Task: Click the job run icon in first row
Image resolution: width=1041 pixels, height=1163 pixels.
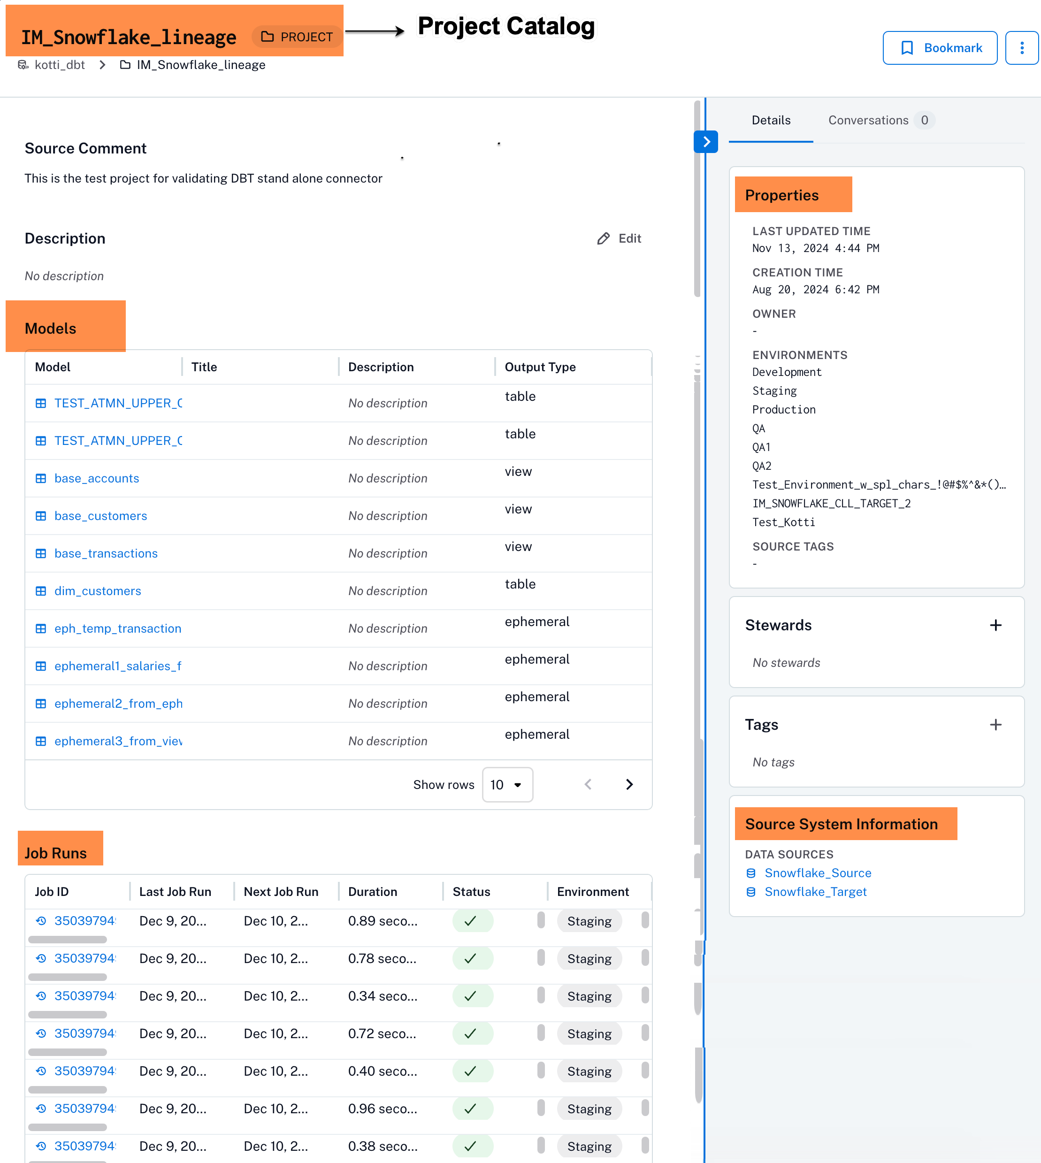Action: (41, 920)
